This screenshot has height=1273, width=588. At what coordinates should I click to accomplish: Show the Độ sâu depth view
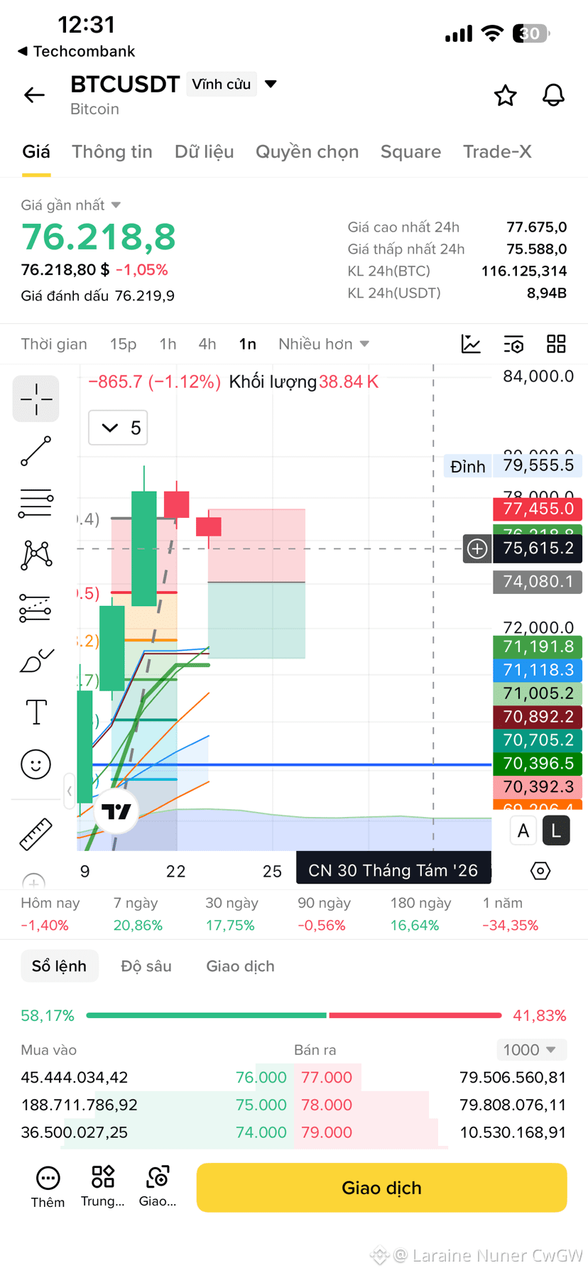tap(146, 966)
